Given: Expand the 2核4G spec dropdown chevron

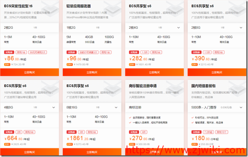Looking at the screenshot, I should coord(179,27).
